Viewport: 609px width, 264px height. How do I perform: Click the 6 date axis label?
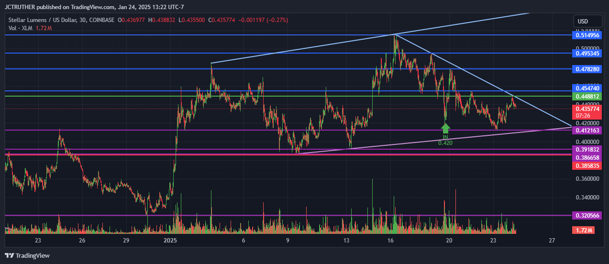point(244,240)
